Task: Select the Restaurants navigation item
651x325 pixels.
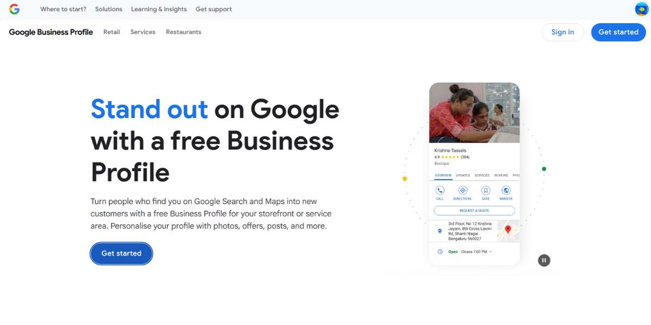Action: (183, 32)
